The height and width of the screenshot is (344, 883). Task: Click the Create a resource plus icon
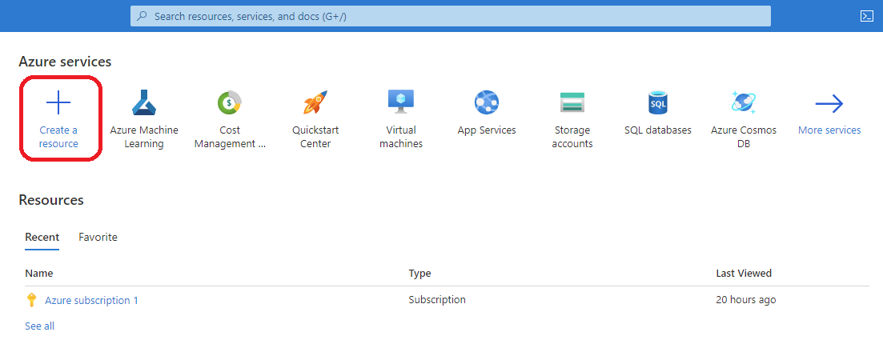(58, 103)
